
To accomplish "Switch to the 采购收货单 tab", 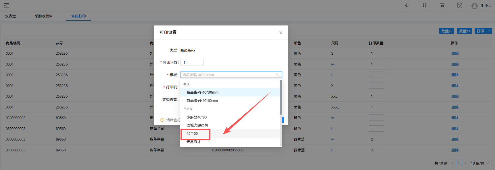I will tap(43, 16).
